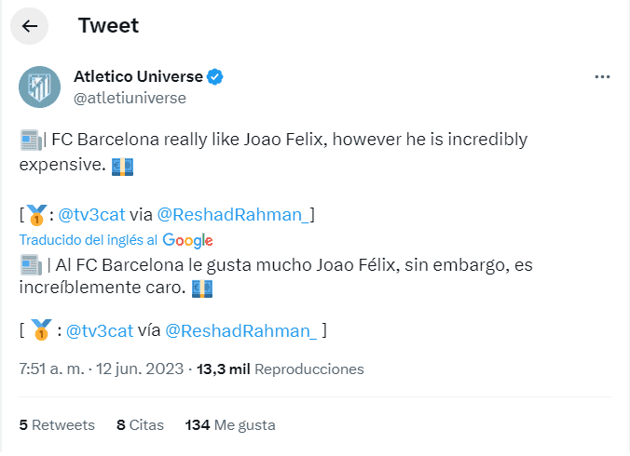Screen dimensions: 630x456
Task: Click the newspaper emoji in translated tweet
Action: coord(30,266)
